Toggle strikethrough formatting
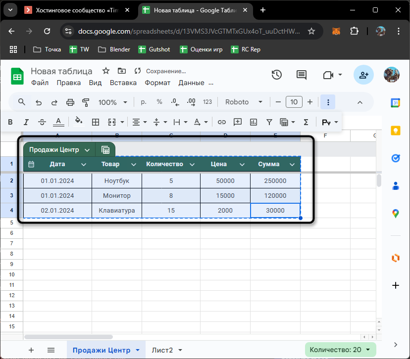The image size is (410, 359). tap(42, 122)
